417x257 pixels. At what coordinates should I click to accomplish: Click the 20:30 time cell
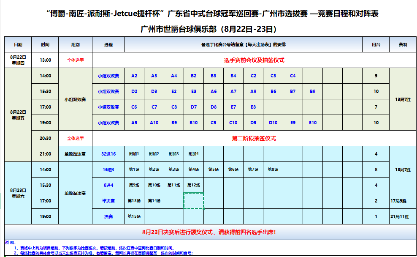tap(45, 139)
